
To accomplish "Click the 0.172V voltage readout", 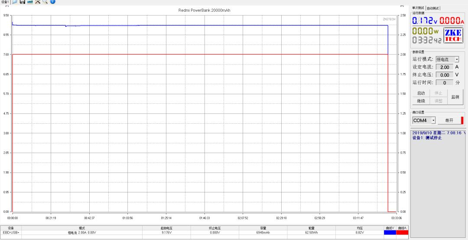I will click(425, 21).
